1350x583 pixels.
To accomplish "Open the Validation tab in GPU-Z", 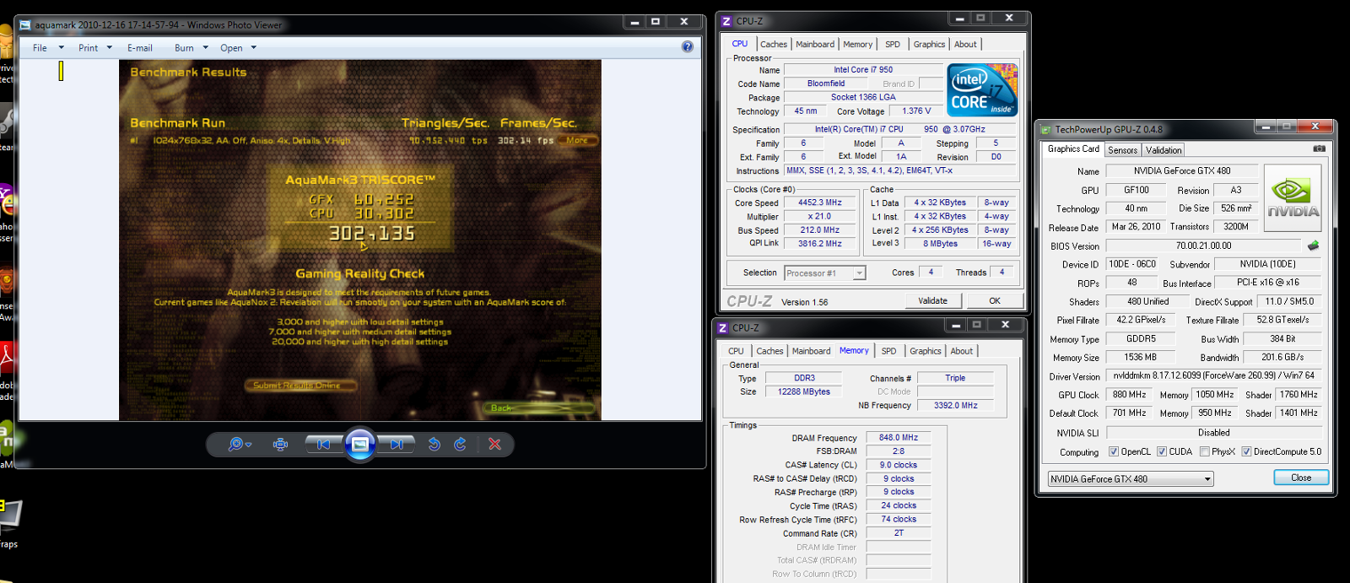I will (1164, 150).
